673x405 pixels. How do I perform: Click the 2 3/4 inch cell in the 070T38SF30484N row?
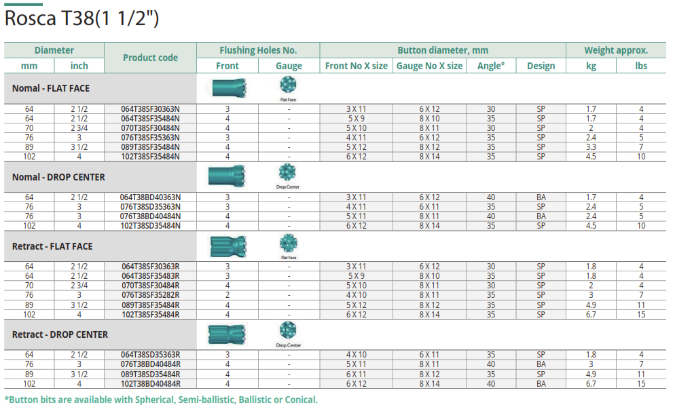pyautogui.click(x=79, y=128)
